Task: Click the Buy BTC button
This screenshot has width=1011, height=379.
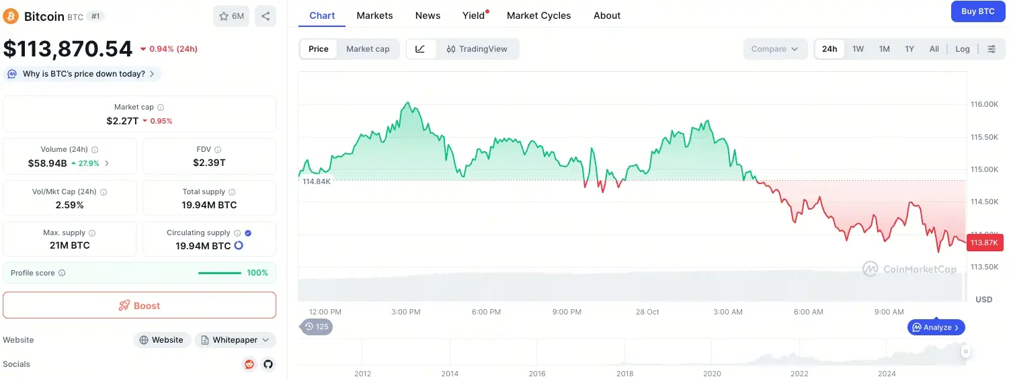Action: (x=977, y=11)
